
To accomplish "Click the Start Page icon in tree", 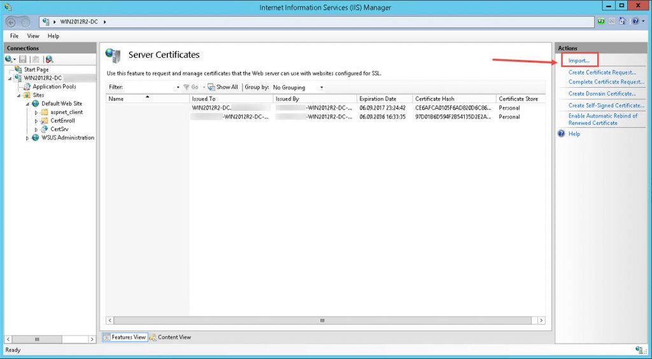I will coord(18,69).
